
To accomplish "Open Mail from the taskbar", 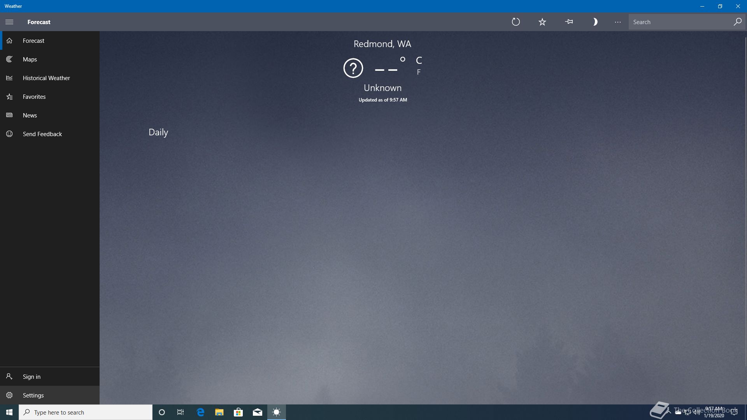I will pyautogui.click(x=258, y=412).
